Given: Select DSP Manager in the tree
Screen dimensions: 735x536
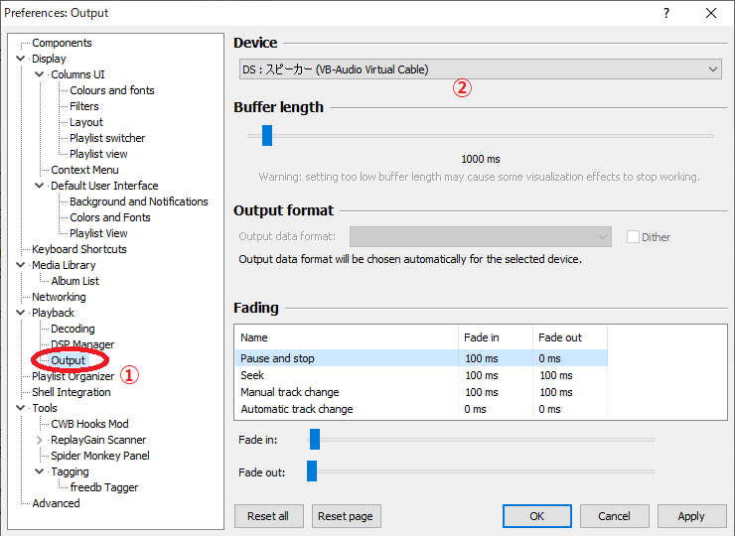Looking at the screenshot, I should [x=82, y=344].
